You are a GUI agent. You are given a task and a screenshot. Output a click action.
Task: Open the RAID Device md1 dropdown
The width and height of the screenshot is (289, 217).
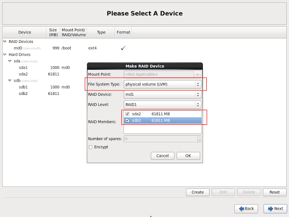pos(163,94)
